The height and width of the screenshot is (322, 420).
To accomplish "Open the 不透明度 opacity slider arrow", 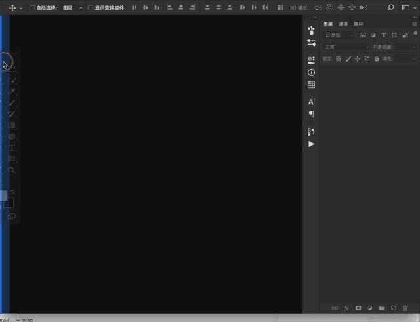I will point(414,47).
